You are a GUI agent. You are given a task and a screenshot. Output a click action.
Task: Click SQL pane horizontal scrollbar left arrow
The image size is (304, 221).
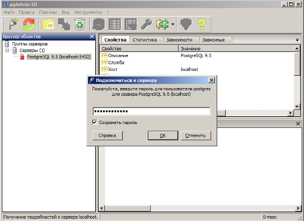coord(101,208)
